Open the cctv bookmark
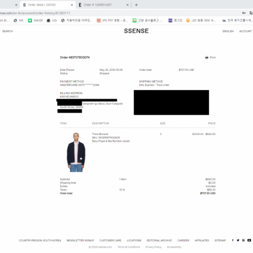The height and width of the screenshot is (253, 253). pyautogui.click(x=52, y=20)
